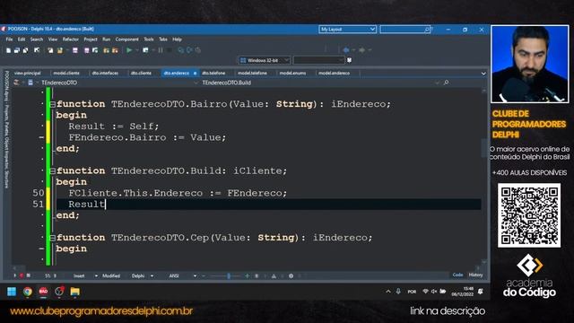Click the Windows Start button
This screenshot has height=323, width=574.
pos(12,292)
